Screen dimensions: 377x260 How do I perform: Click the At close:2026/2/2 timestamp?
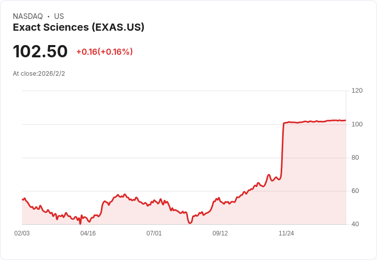(x=39, y=74)
